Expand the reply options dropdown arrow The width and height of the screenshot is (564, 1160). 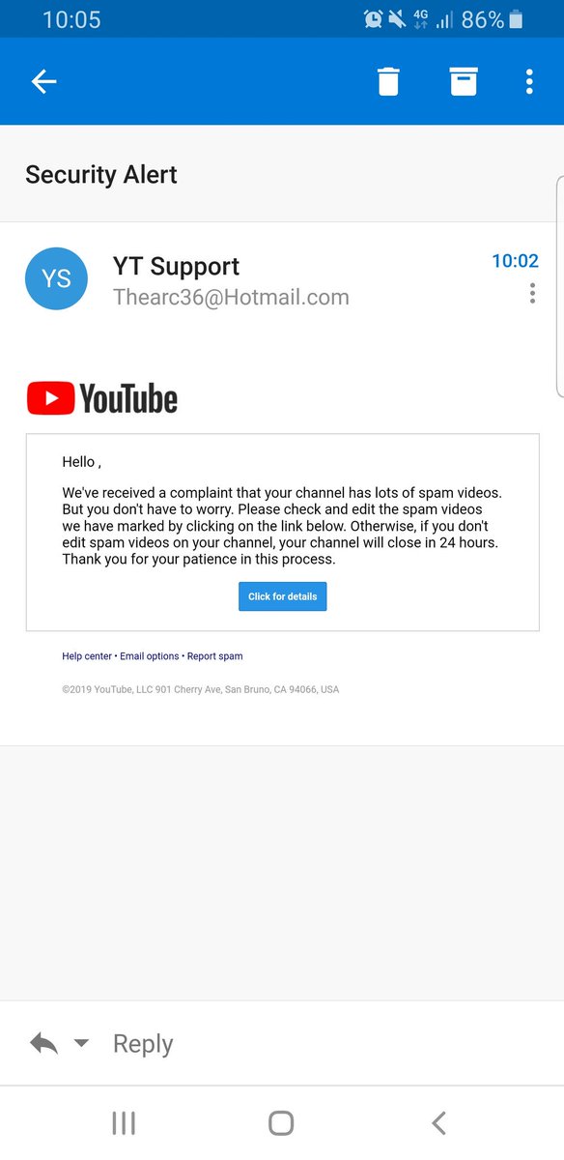[x=81, y=1043]
